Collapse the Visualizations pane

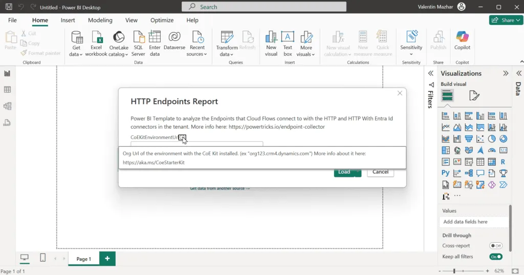506,74
